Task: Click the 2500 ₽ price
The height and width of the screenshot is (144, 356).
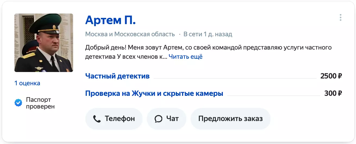Action: tap(331, 76)
